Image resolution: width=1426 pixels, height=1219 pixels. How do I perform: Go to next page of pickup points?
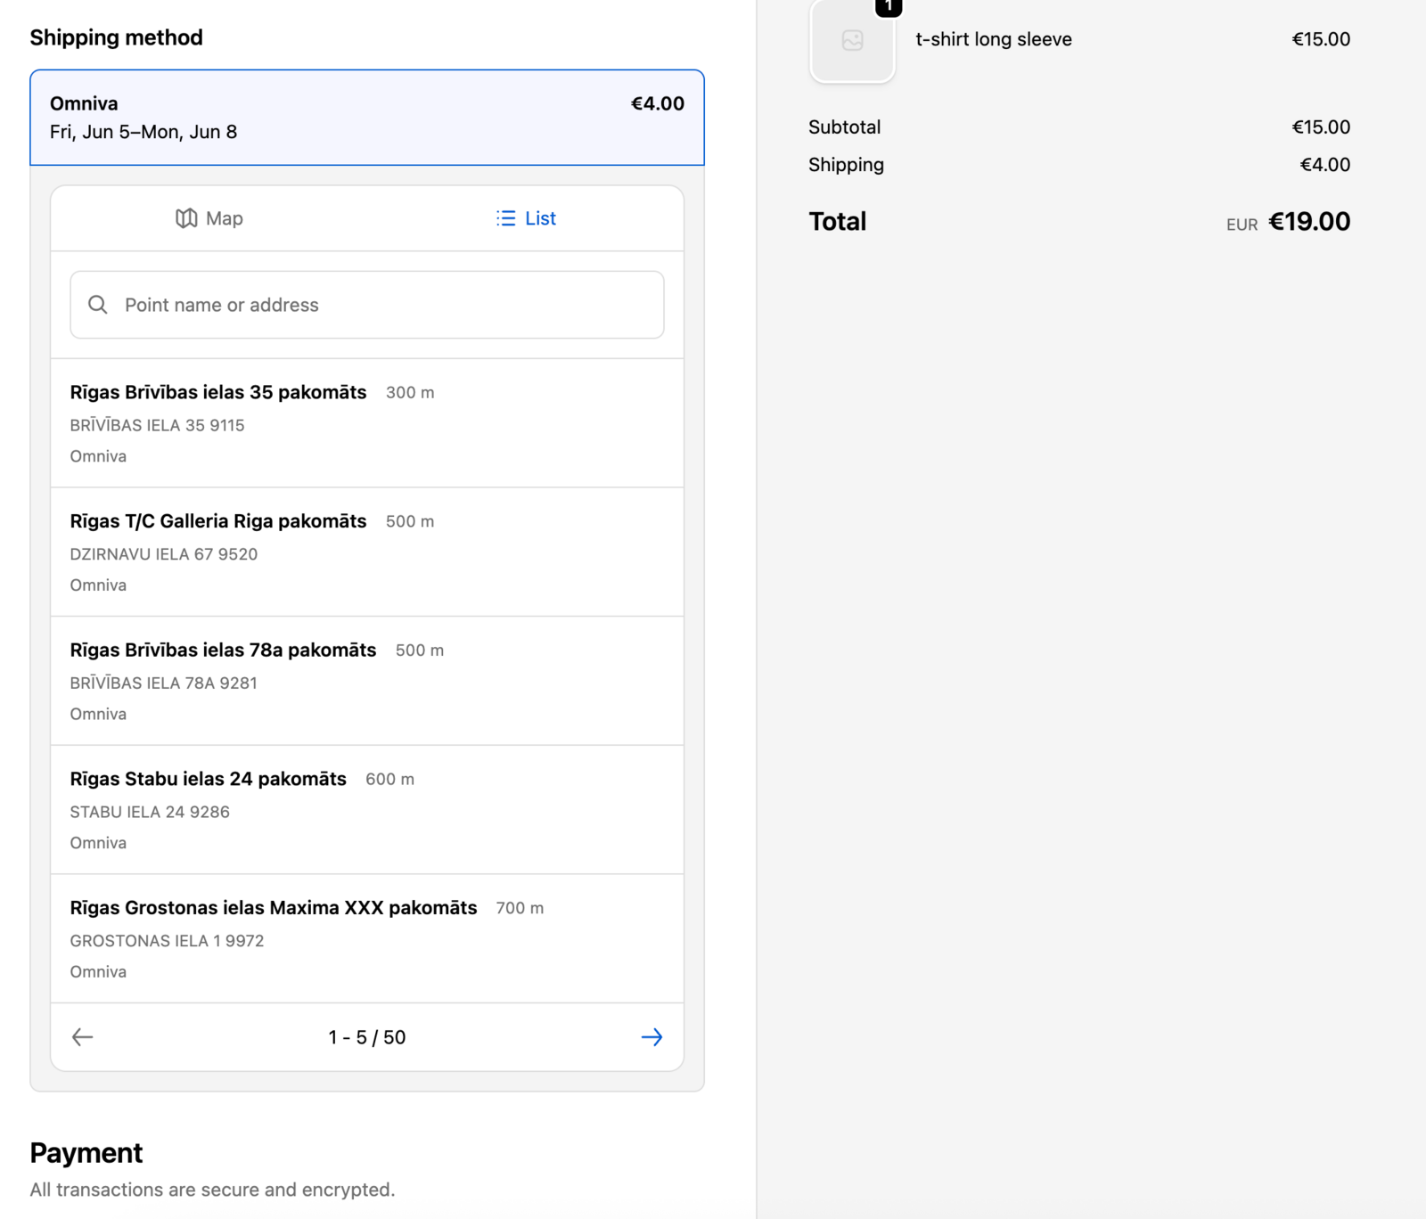[x=652, y=1037]
